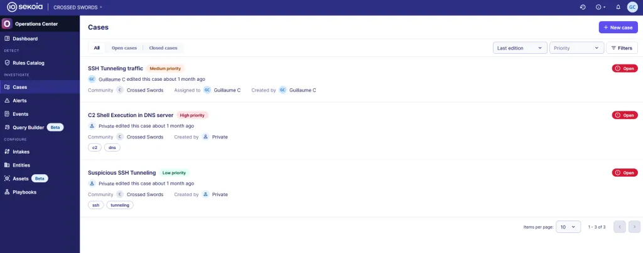Viewport: 643px width, 253px height.
Task: Click the Beta badge beside Assets
Action: pos(40,178)
